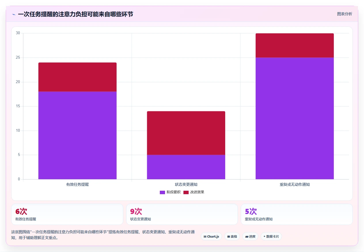Click the icon inside the 进度 chip

tap(247, 236)
